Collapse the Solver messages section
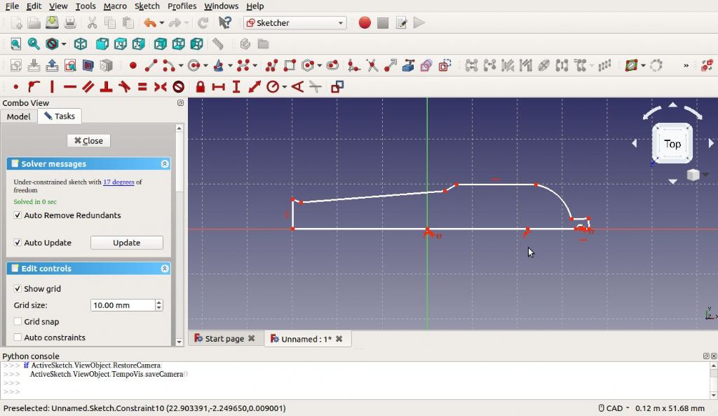 click(x=164, y=164)
